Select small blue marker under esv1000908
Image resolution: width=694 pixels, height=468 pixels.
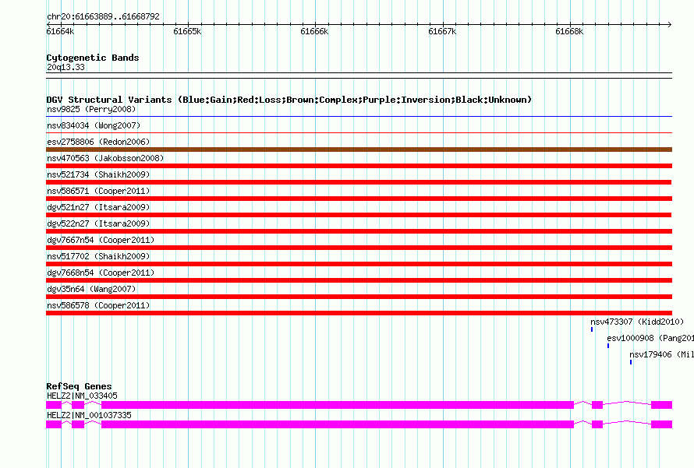(608, 346)
